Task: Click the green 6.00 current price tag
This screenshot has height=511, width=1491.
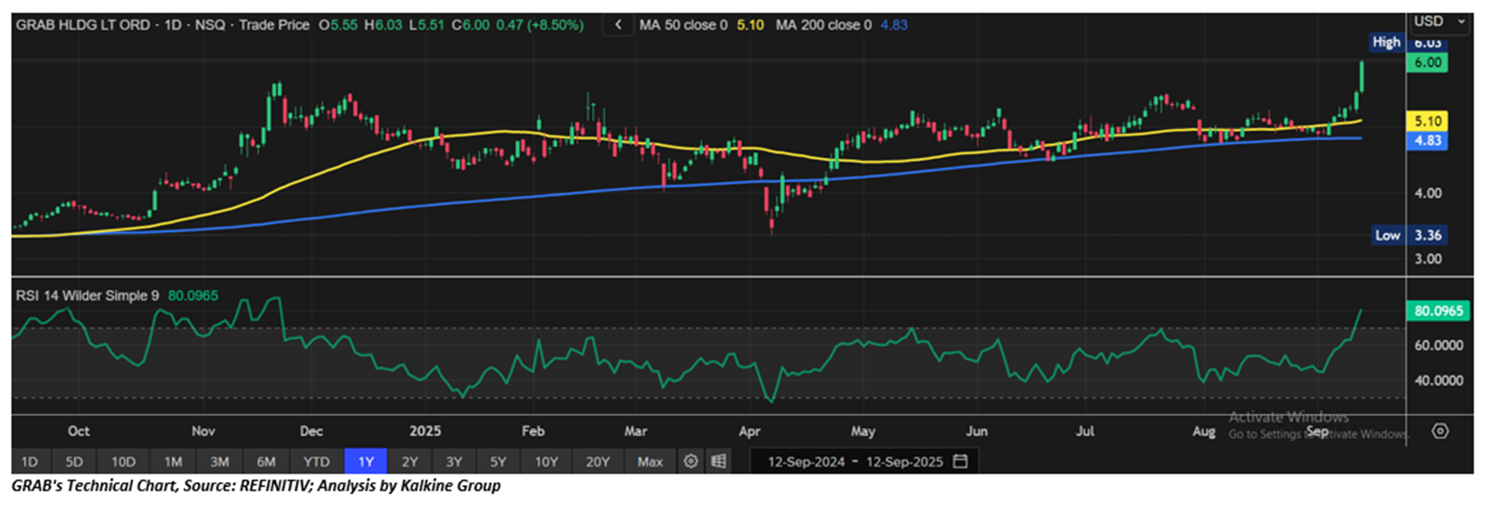Action: pyautogui.click(x=1428, y=63)
